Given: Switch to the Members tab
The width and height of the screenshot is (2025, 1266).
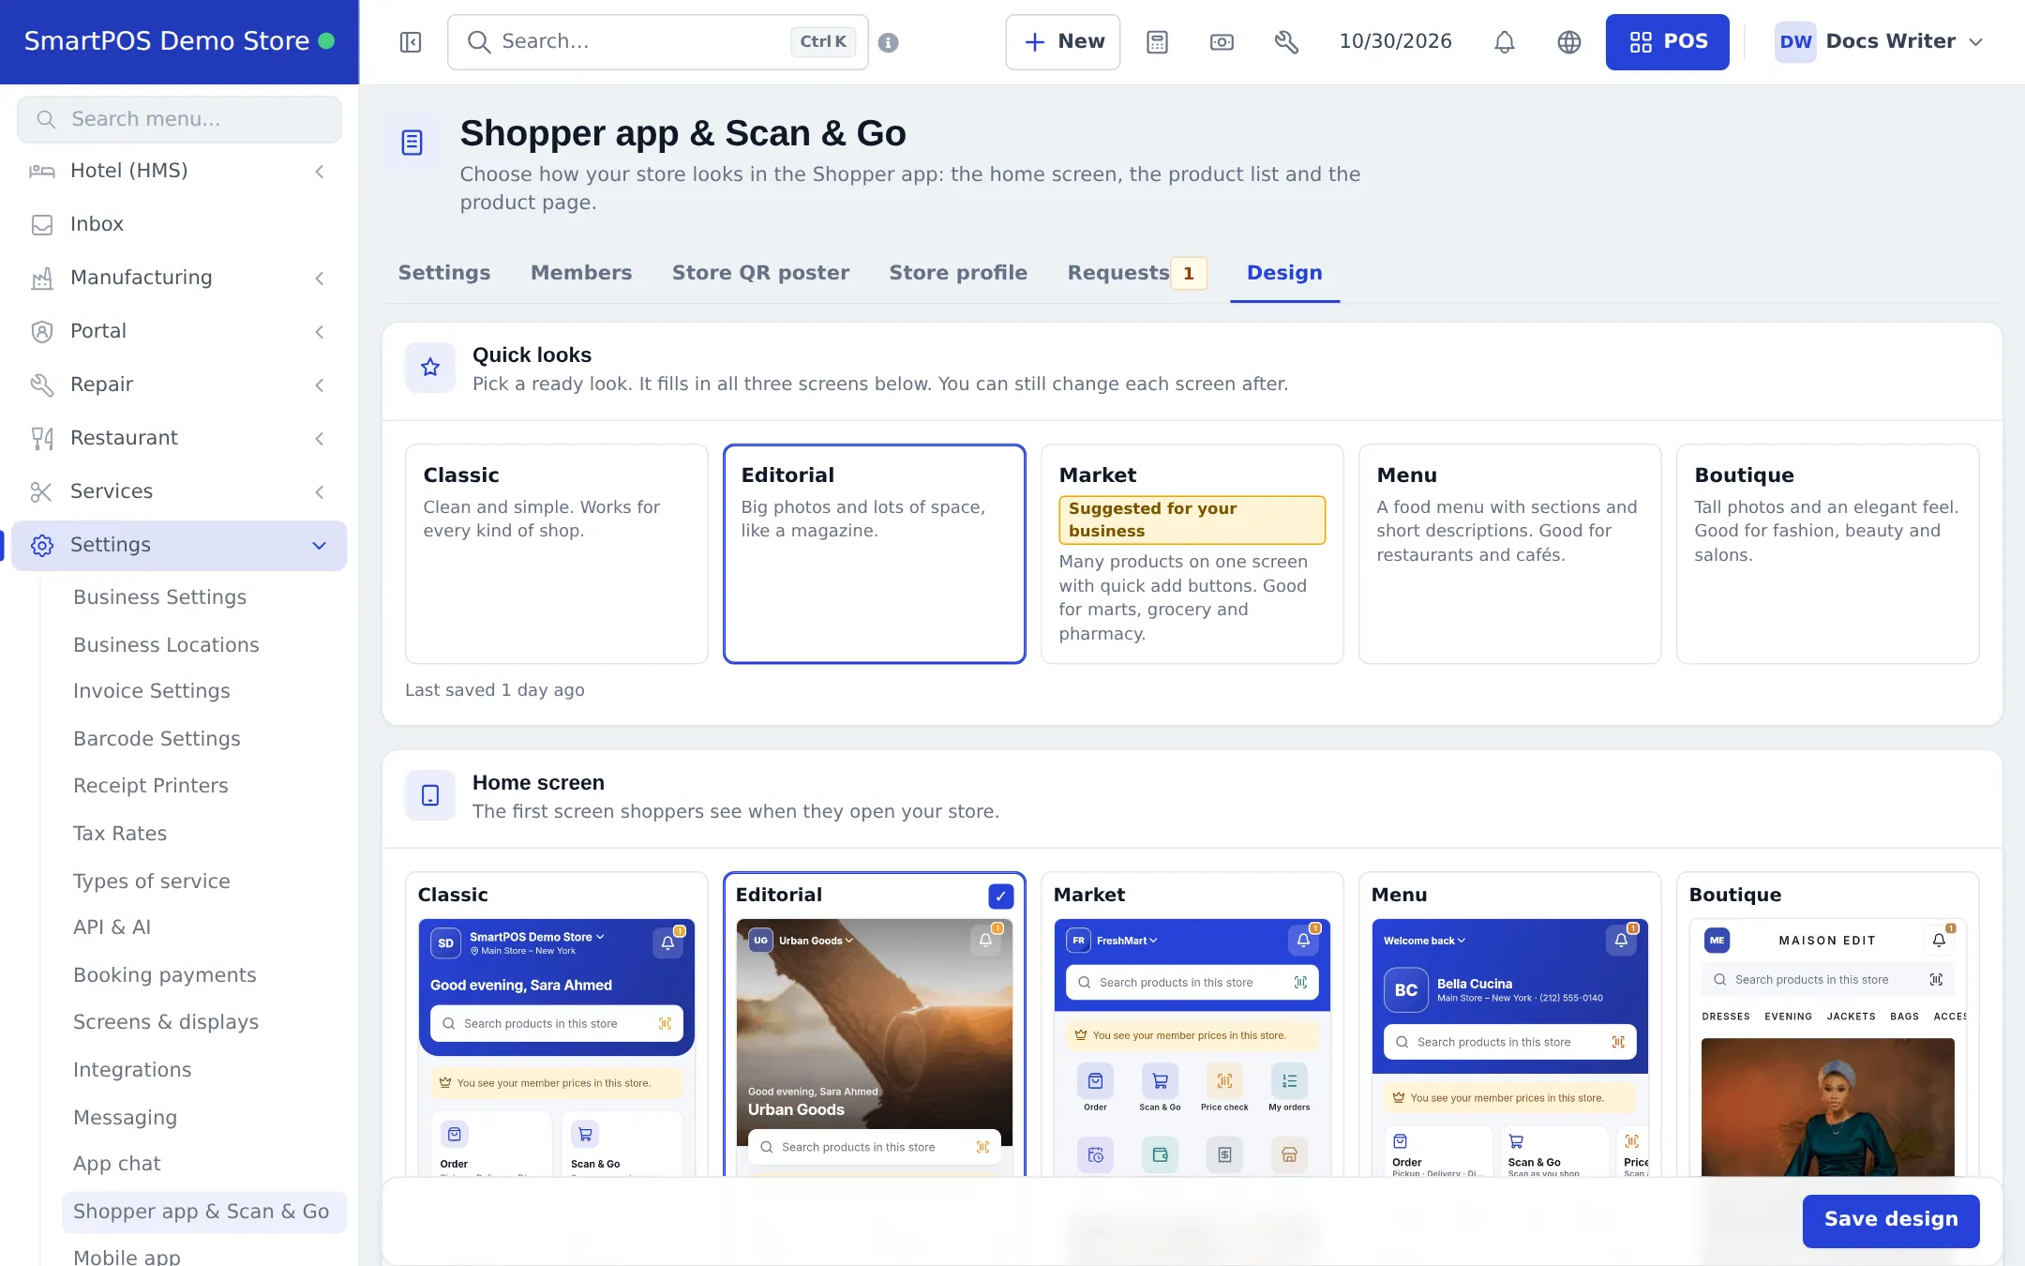Looking at the screenshot, I should click(581, 273).
